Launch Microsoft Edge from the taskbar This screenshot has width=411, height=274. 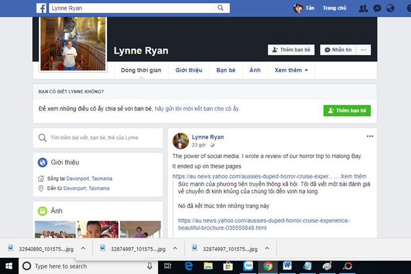pos(188,266)
